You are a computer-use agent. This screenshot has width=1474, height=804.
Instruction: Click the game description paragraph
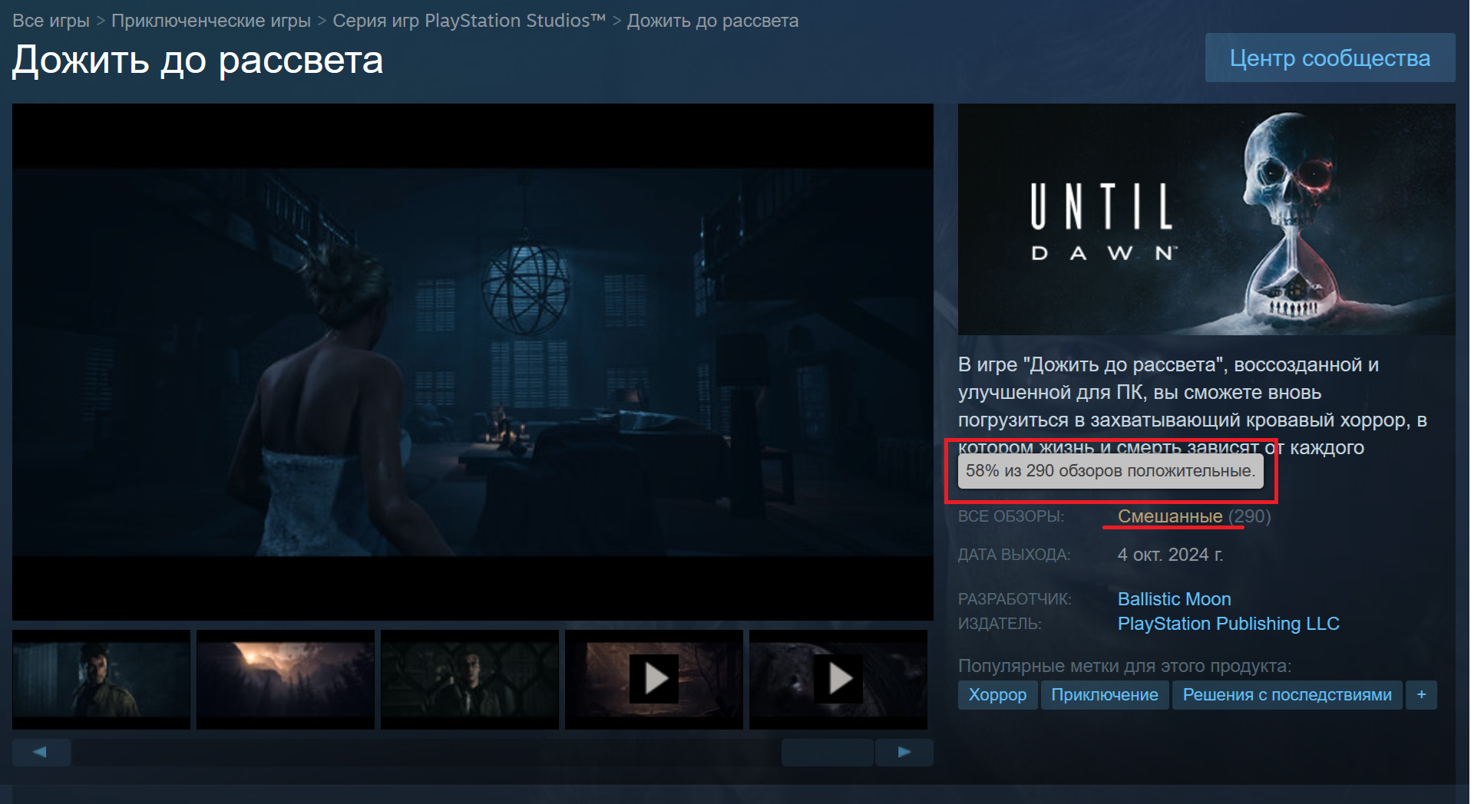click(1192, 406)
